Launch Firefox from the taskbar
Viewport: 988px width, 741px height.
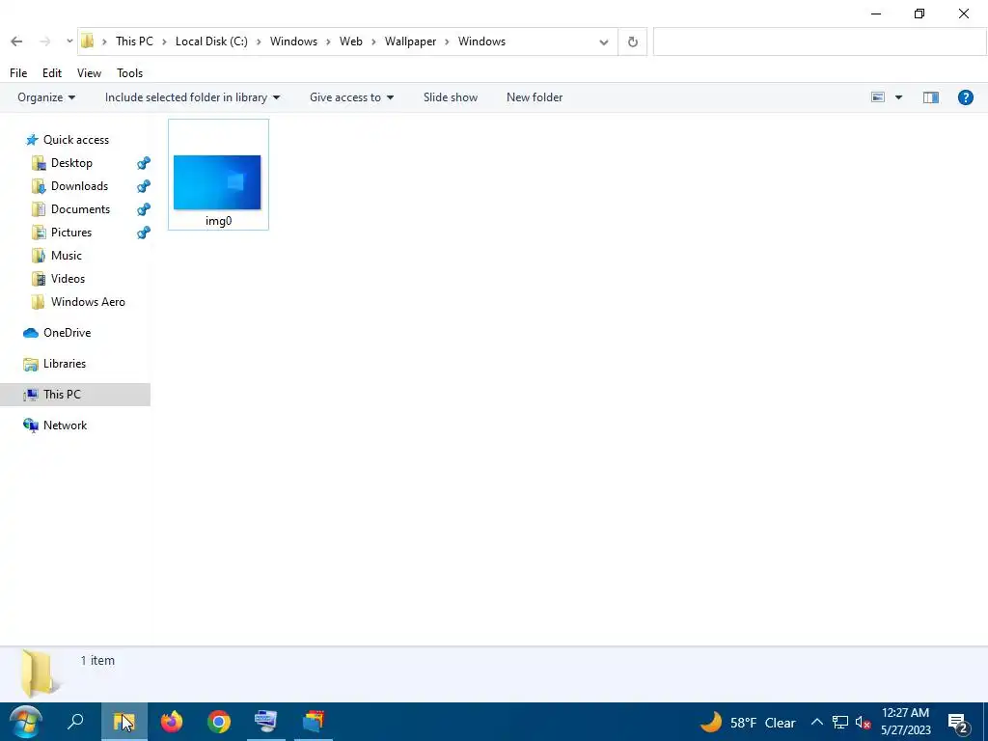point(172,722)
